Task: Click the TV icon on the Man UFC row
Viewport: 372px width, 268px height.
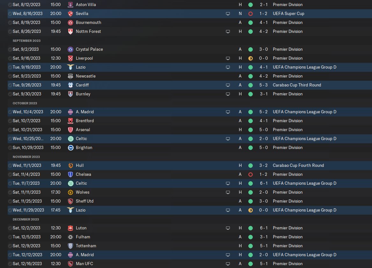Action: click(228, 264)
